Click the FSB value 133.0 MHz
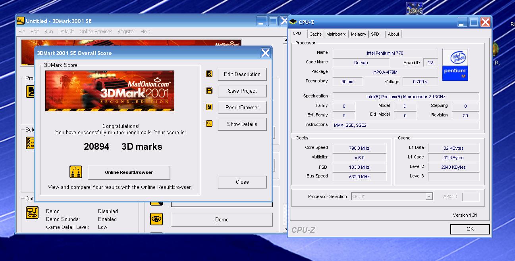The width and height of the screenshot is (515, 261). 359,167
